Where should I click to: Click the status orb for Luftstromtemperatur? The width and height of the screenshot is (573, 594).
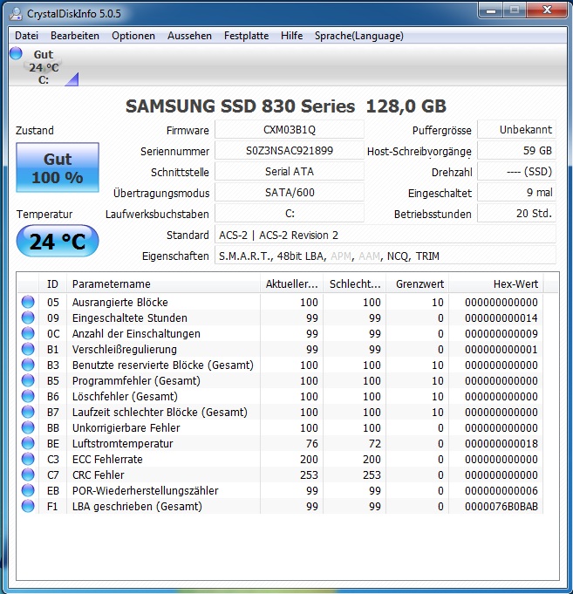[28, 443]
